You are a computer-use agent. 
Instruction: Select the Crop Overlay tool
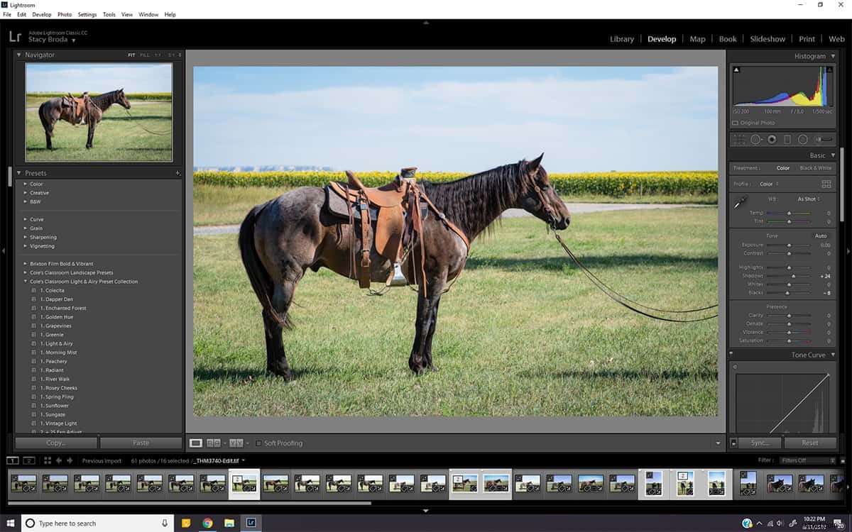(x=738, y=139)
